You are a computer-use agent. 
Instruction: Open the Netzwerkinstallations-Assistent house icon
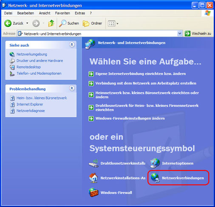[x=93, y=178]
